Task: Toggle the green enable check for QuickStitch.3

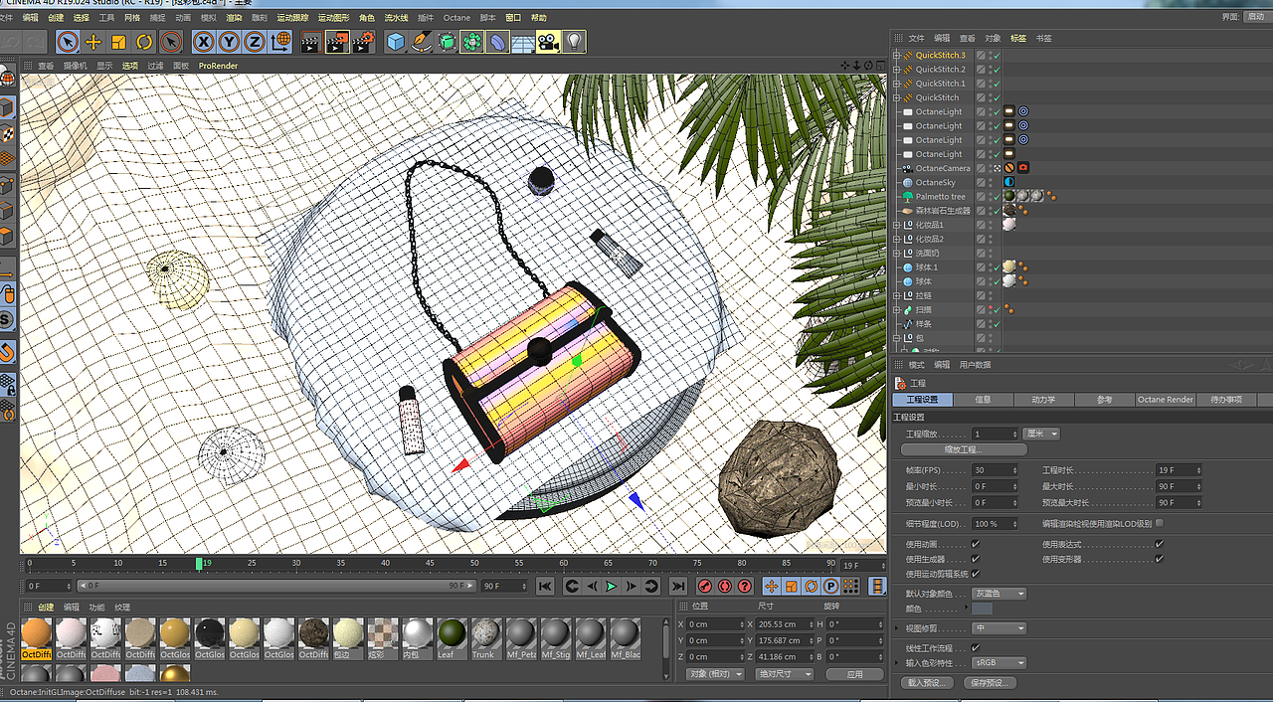Action: coord(997,56)
